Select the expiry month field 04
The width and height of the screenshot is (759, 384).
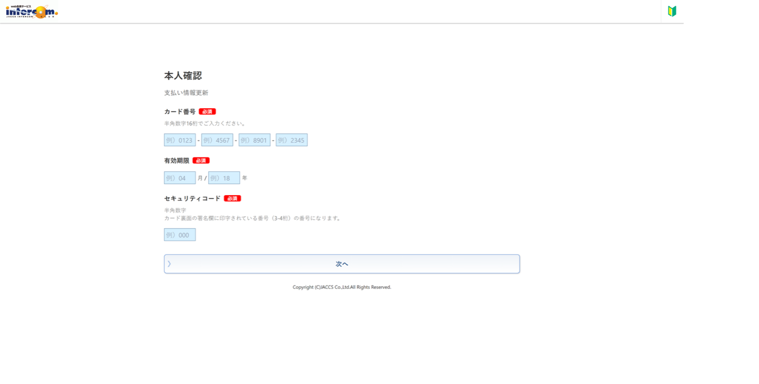180,178
